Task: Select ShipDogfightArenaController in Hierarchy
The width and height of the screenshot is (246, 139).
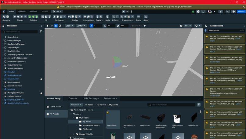Action: pos(20,54)
